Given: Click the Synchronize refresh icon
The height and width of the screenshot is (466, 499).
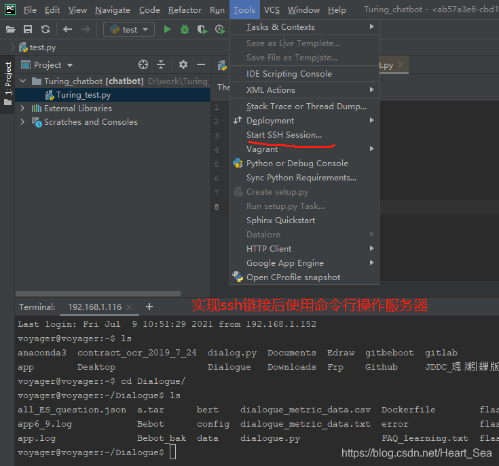Looking at the screenshot, I should 45,30.
